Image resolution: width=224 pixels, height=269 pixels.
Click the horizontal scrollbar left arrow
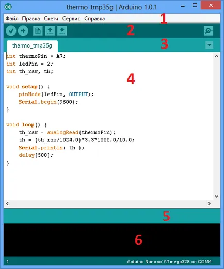7,204
